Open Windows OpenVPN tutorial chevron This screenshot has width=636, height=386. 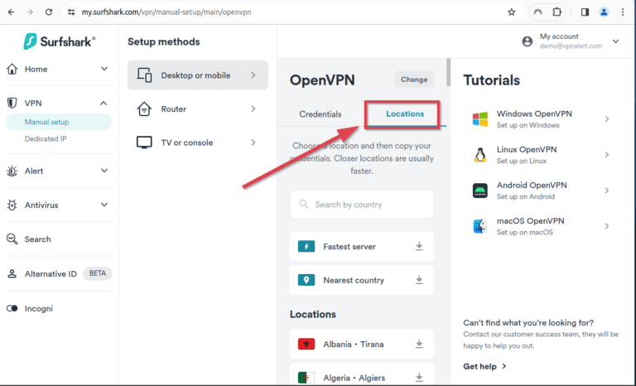pos(607,119)
